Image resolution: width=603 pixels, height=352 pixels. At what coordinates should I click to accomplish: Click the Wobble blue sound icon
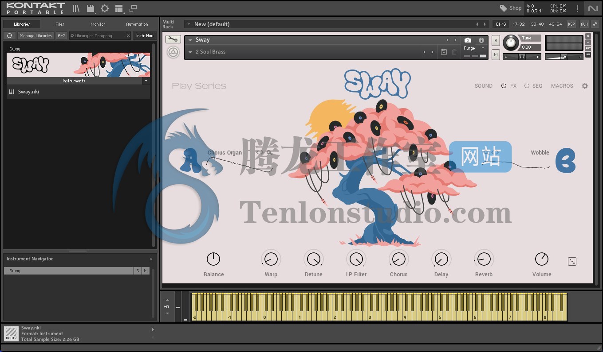point(565,160)
